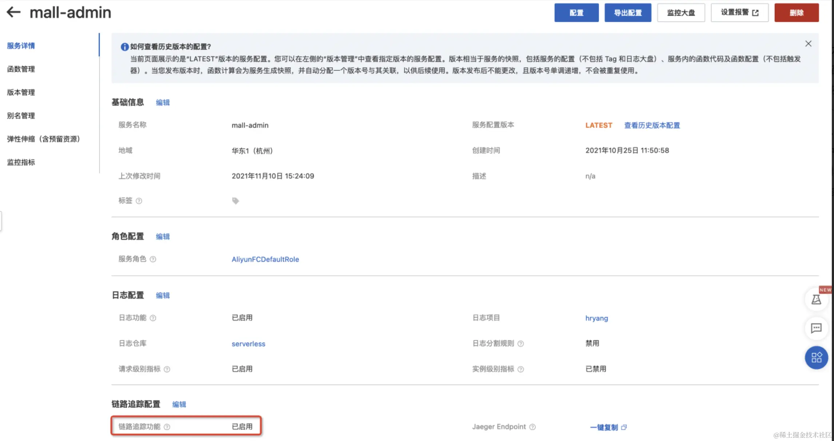834x441 pixels.
Task: Dismiss the history version info banner
Action: (x=808, y=44)
